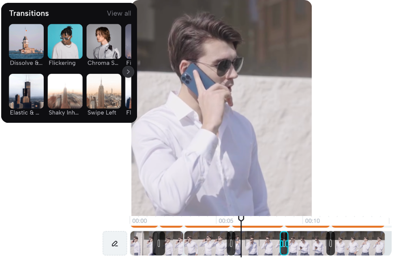Click the first transition marker on timeline

[x=159, y=243]
